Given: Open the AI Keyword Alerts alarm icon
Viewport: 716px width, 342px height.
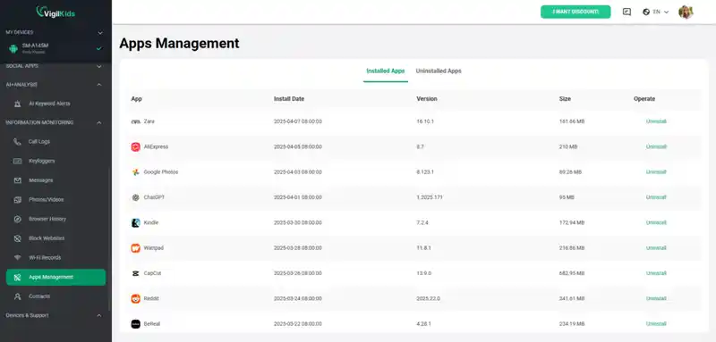Looking at the screenshot, I should [x=17, y=104].
